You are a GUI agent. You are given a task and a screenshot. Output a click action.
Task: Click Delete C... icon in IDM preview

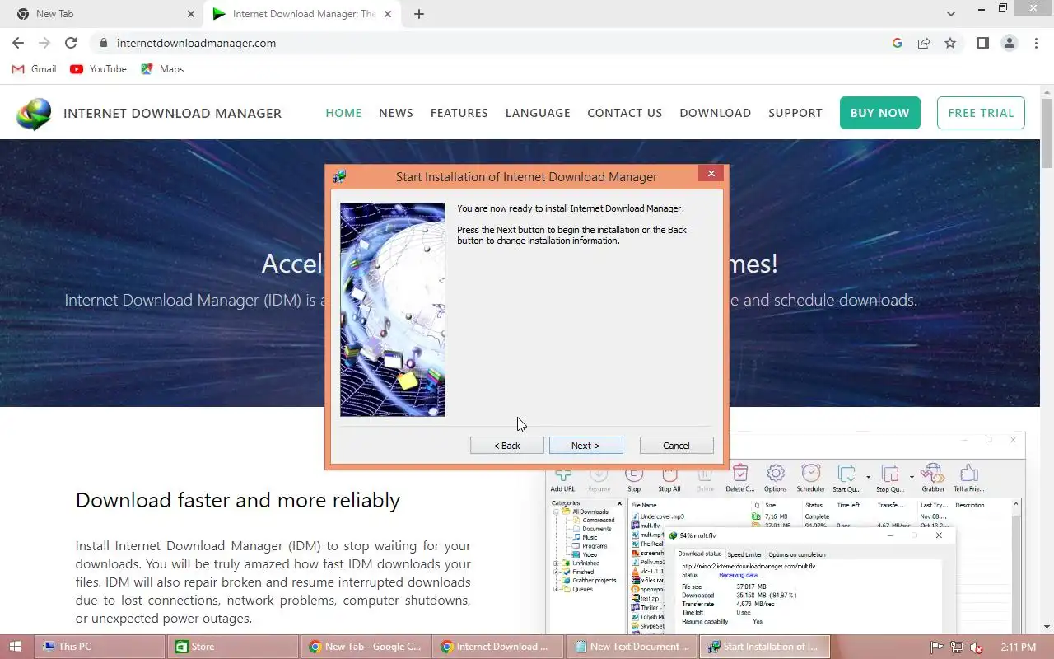point(739,479)
